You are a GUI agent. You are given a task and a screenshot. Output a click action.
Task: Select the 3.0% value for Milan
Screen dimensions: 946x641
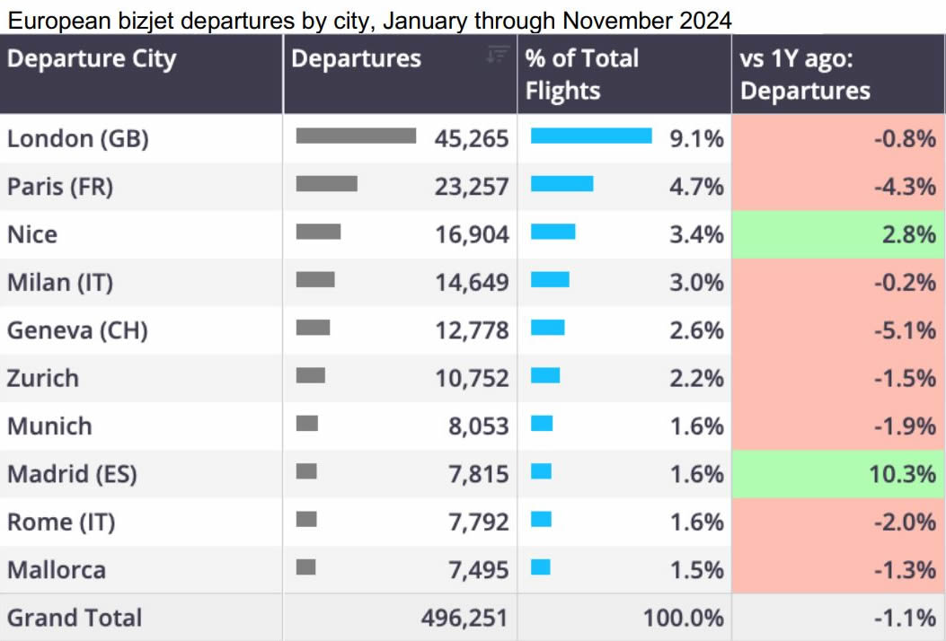(696, 282)
